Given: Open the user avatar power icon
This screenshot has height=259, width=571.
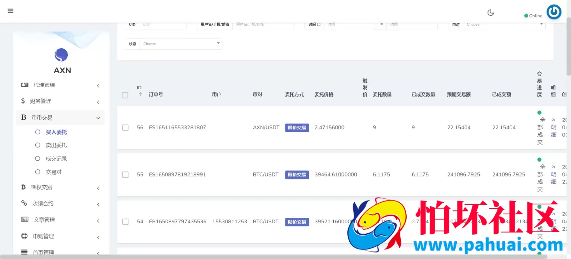Looking at the screenshot, I should (x=554, y=12).
